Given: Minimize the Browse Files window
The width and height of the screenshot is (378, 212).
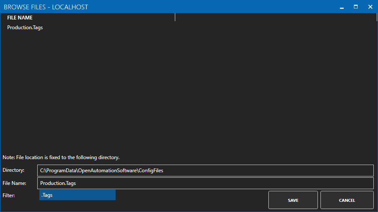Looking at the screenshot, I should coord(342,7).
